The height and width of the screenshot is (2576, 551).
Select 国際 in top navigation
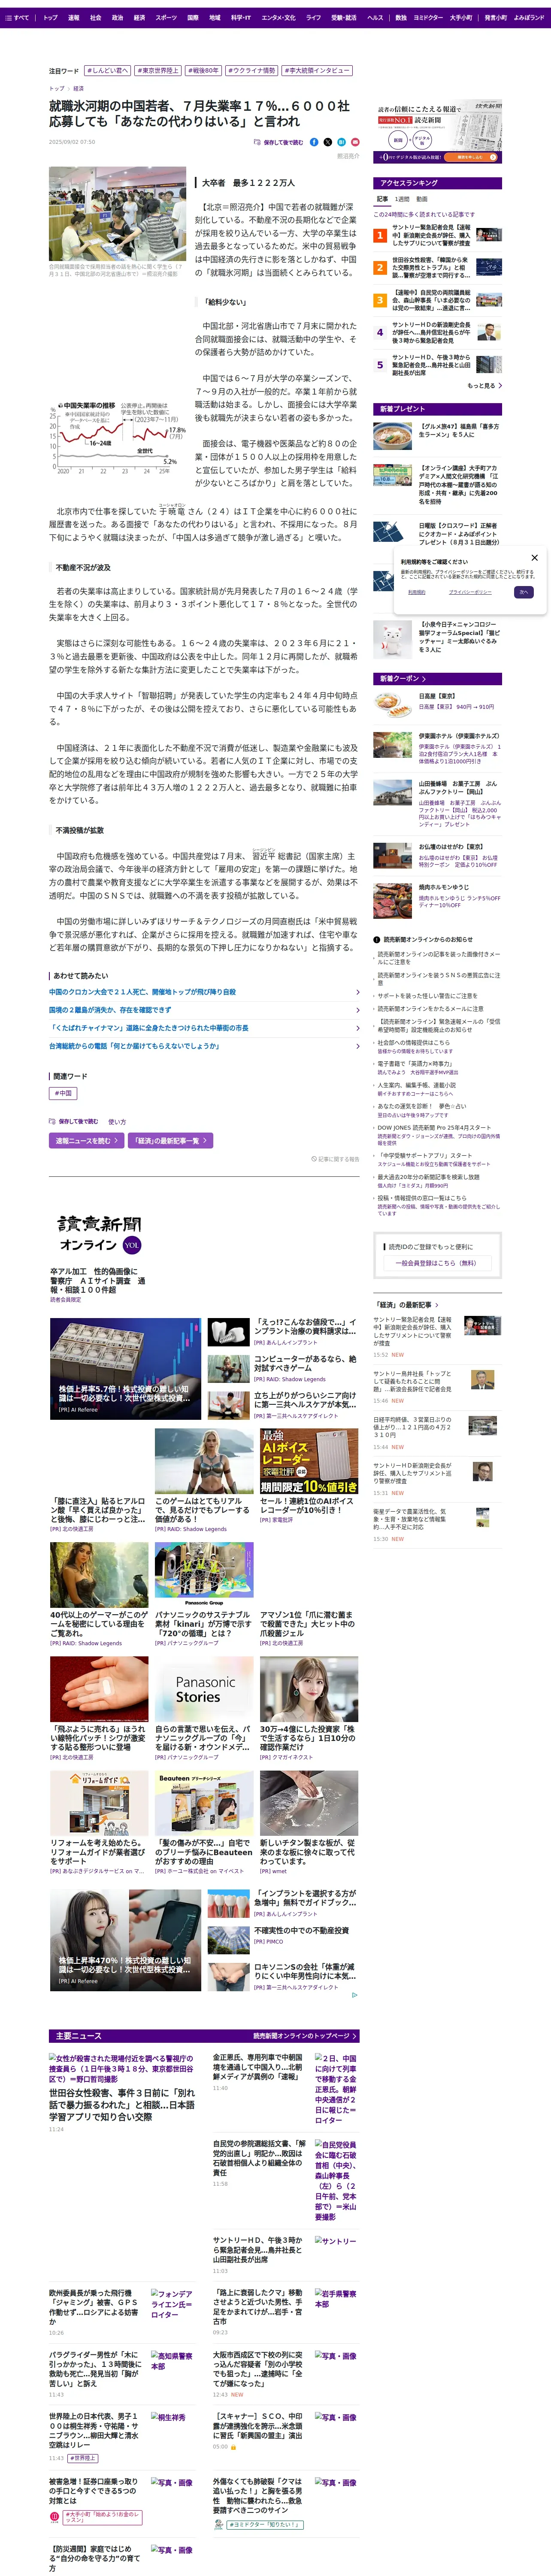pyautogui.click(x=193, y=17)
